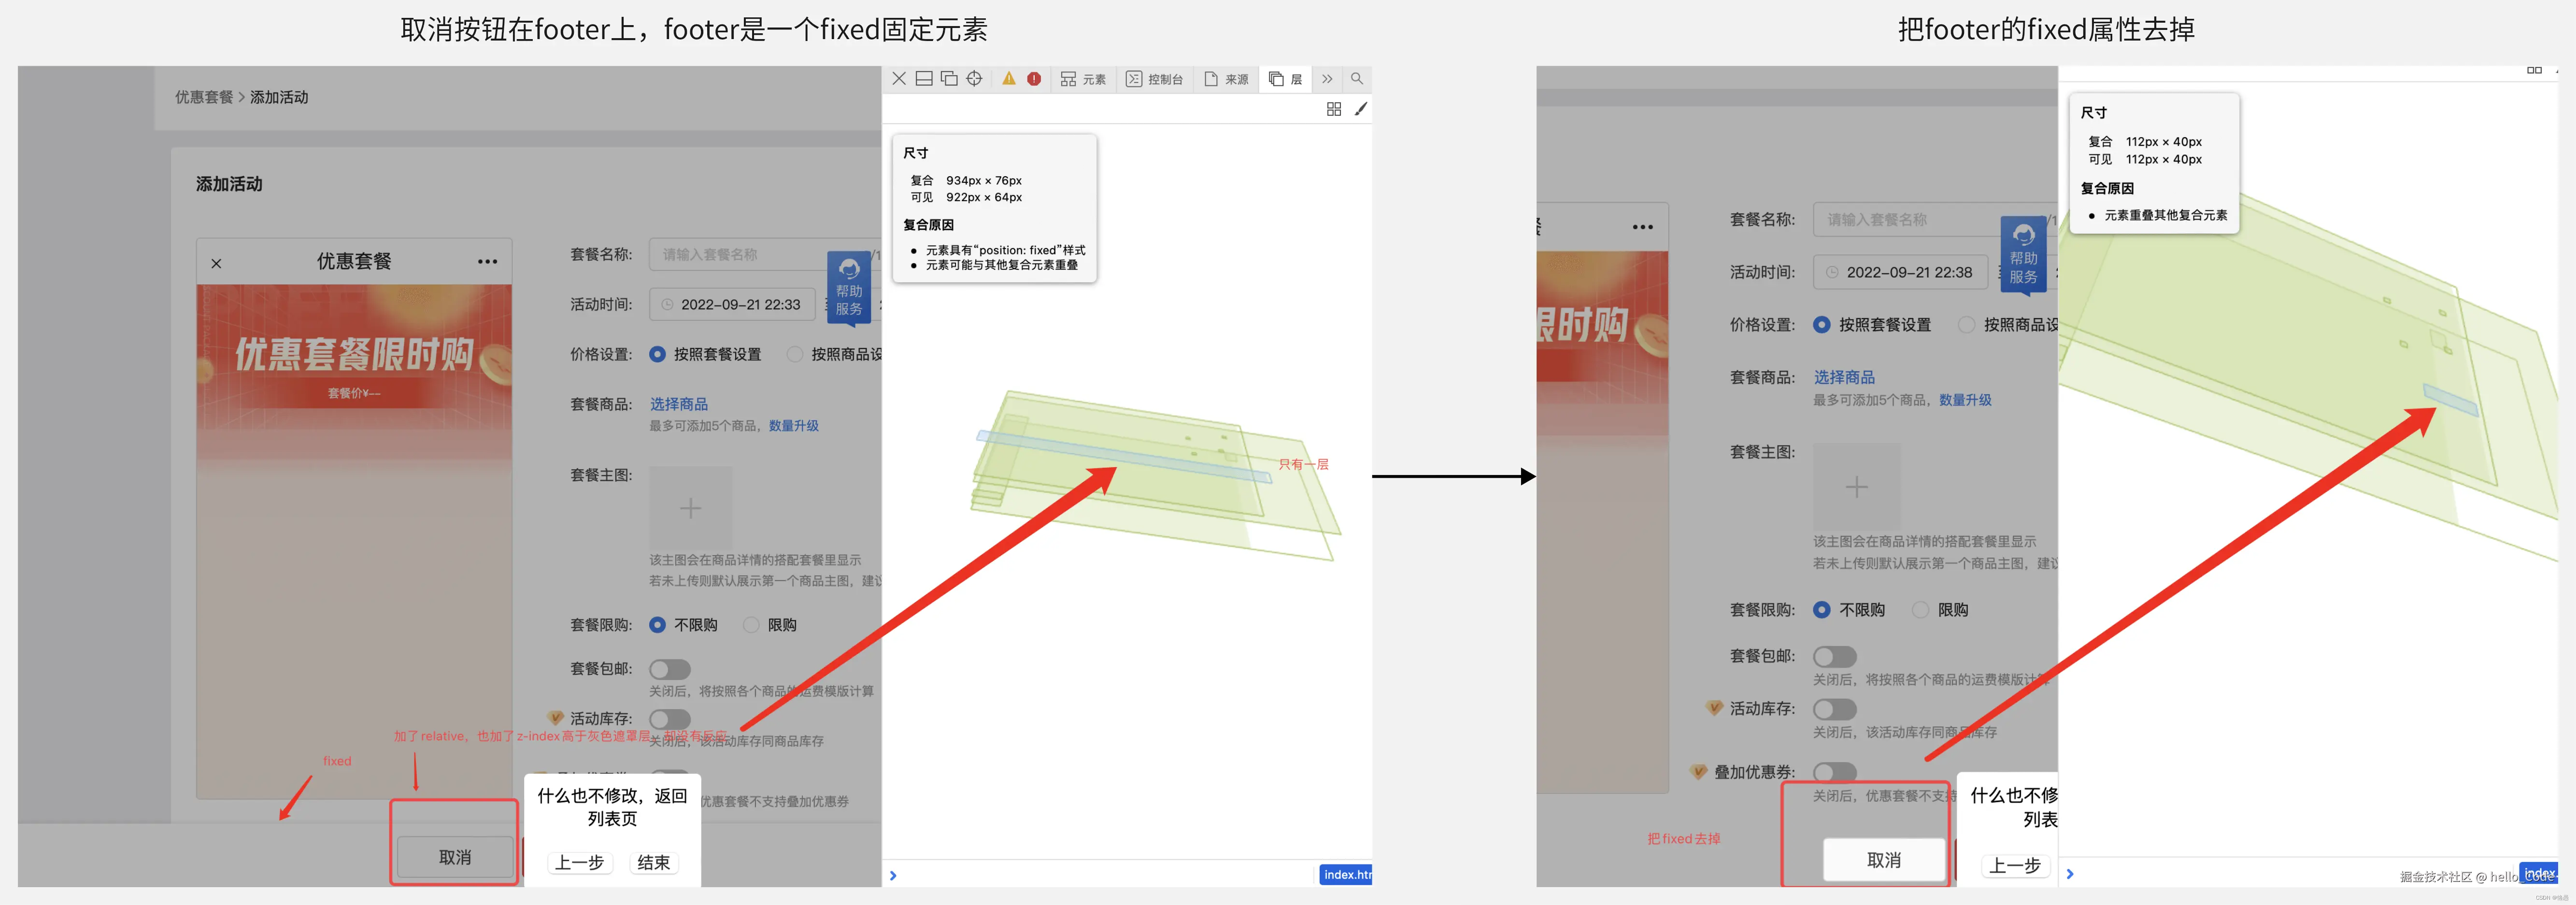Click the grid view icon in layers panel
Viewport: 2576px width, 905px height.
pyautogui.click(x=1334, y=109)
